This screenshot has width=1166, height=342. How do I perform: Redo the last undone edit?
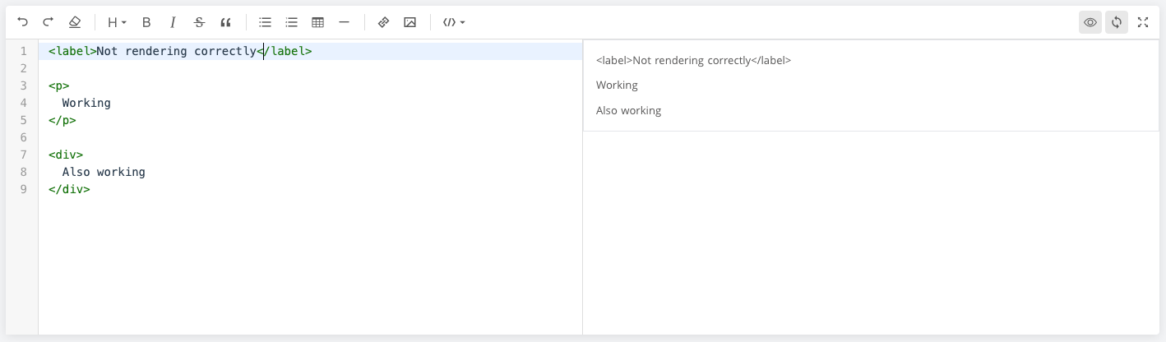(49, 22)
